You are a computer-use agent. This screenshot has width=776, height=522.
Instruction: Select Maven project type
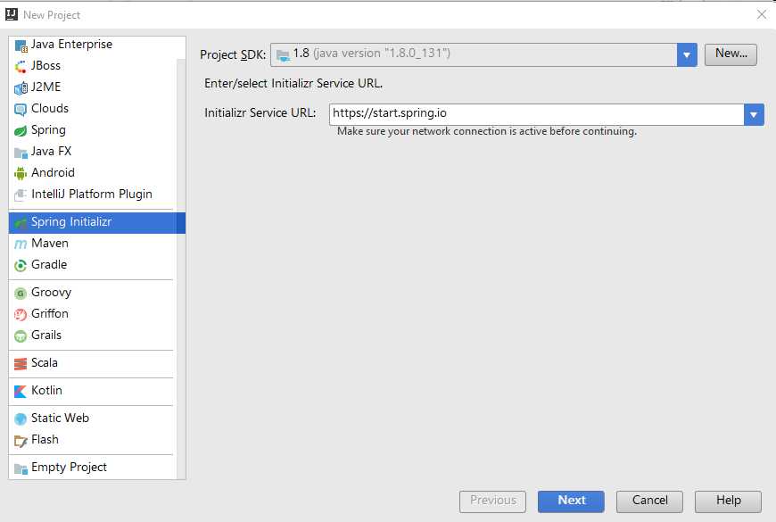(92, 244)
